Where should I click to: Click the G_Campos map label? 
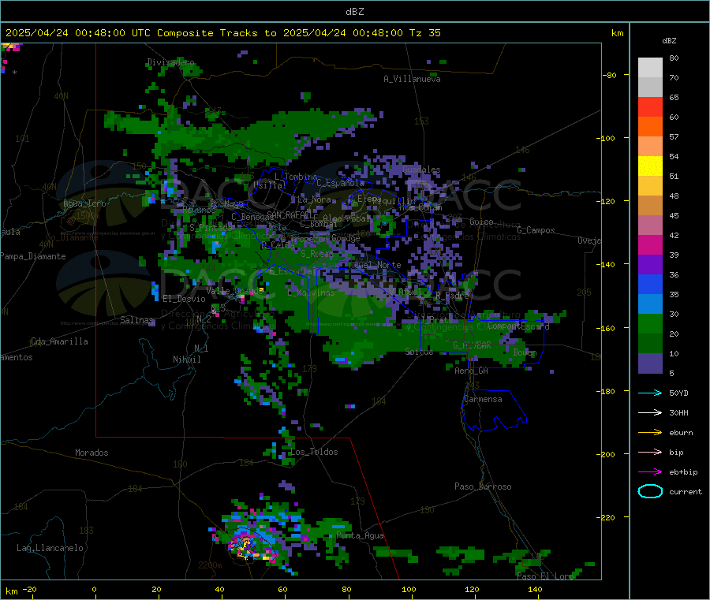(536, 230)
